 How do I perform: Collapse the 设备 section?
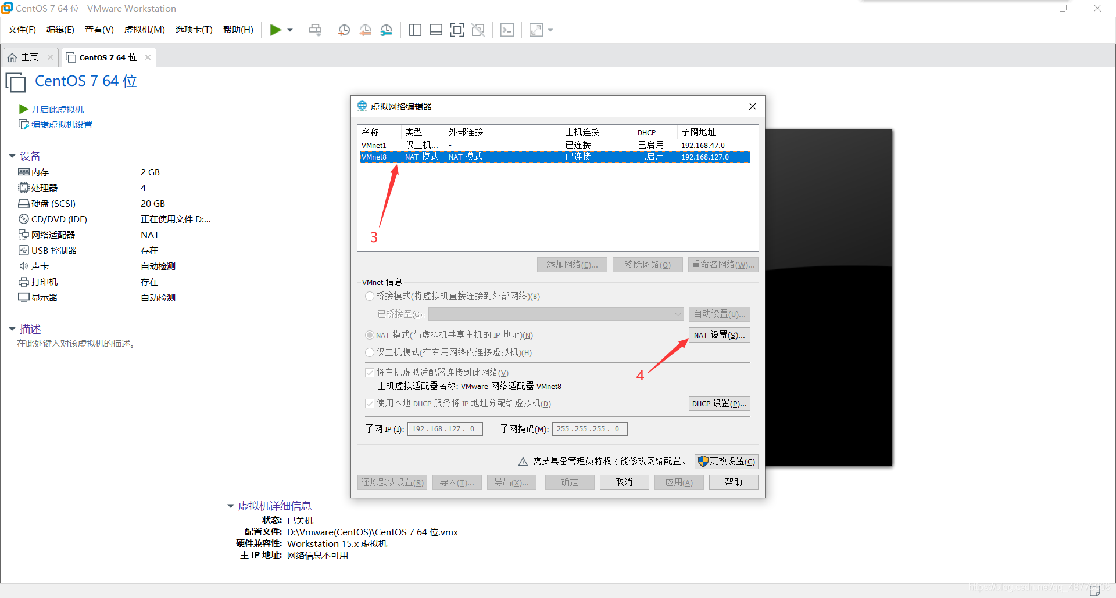(12, 156)
